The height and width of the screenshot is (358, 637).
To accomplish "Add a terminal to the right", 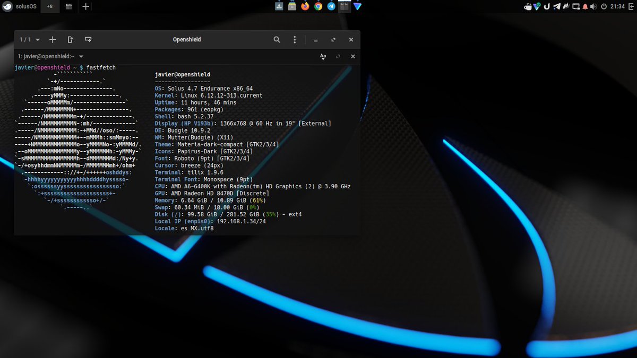I will pyautogui.click(x=70, y=40).
